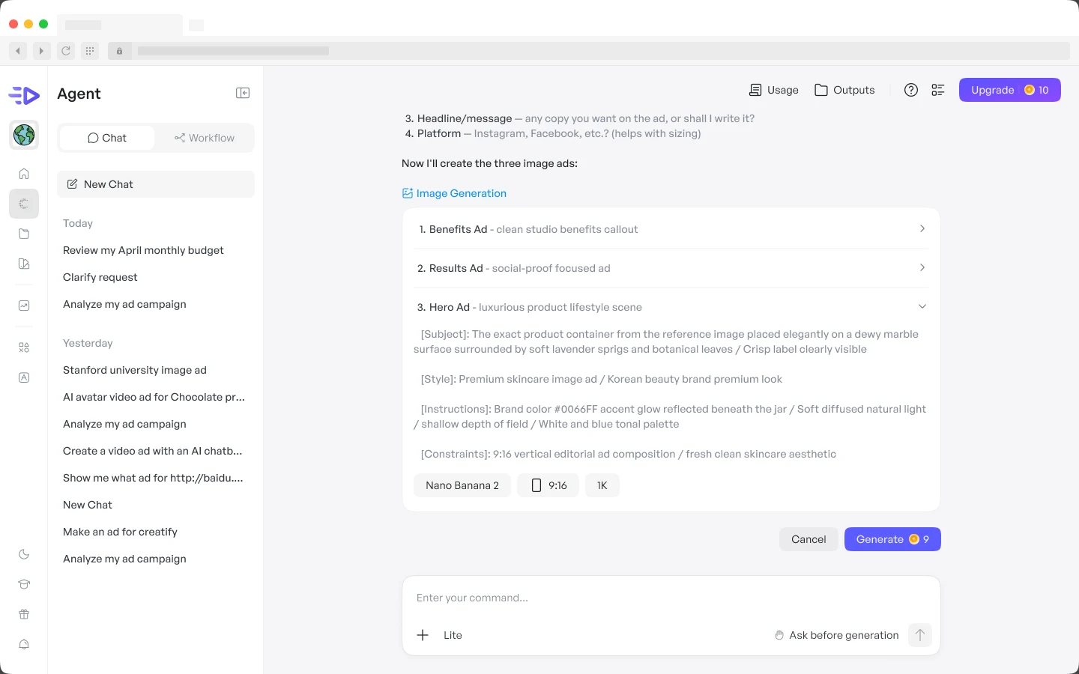Click the folder icon in sidebar

coord(24,234)
